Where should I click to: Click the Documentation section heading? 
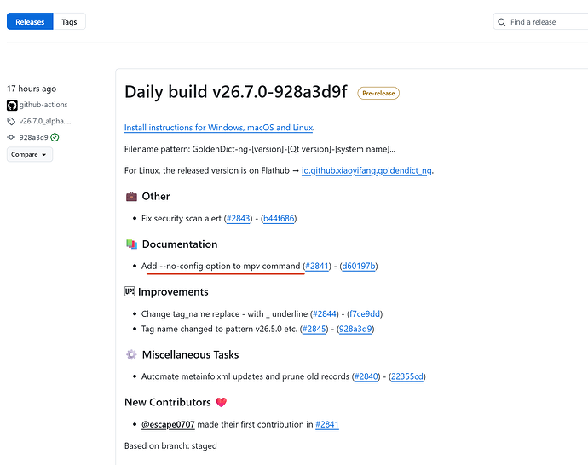(x=180, y=244)
